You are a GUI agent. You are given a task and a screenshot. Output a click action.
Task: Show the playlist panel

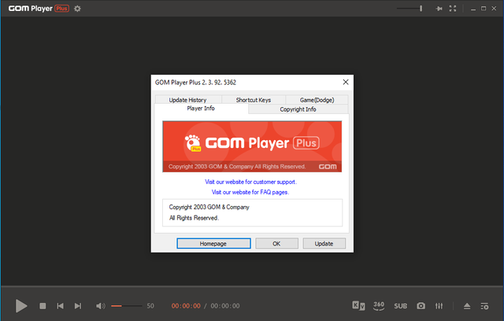coord(484,306)
